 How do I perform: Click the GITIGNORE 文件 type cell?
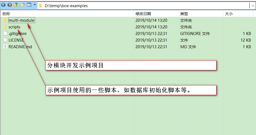pyautogui.click(x=195, y=34)
